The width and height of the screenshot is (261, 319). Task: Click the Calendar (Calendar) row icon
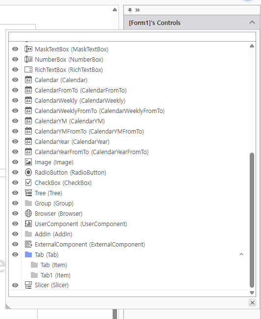28,80
